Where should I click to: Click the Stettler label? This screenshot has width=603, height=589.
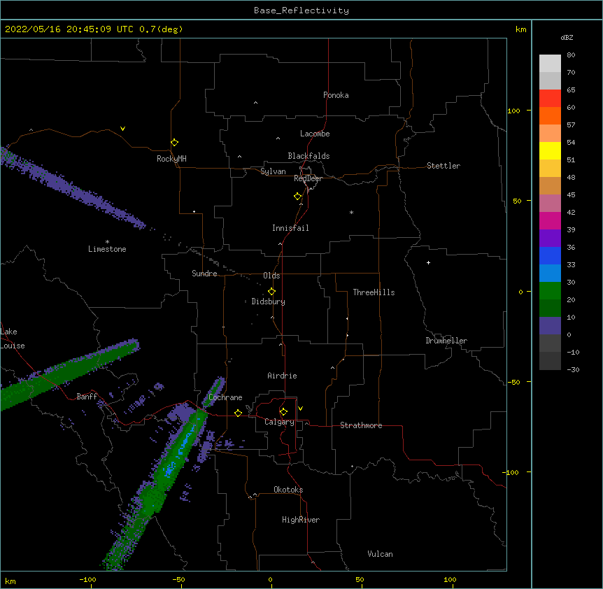coord(443,166)
